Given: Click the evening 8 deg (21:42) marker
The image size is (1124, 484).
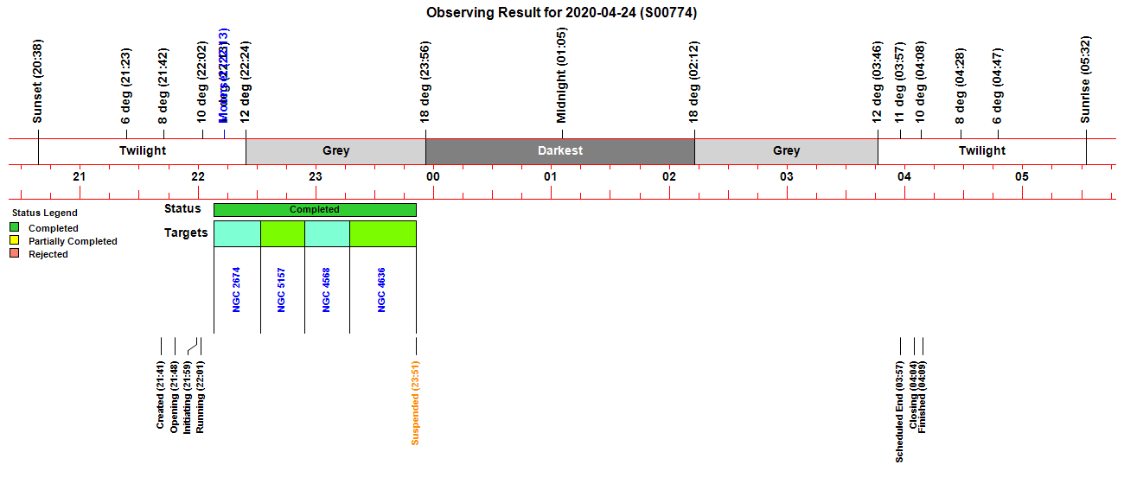Looking at the screenshot, I should point(163,86).
